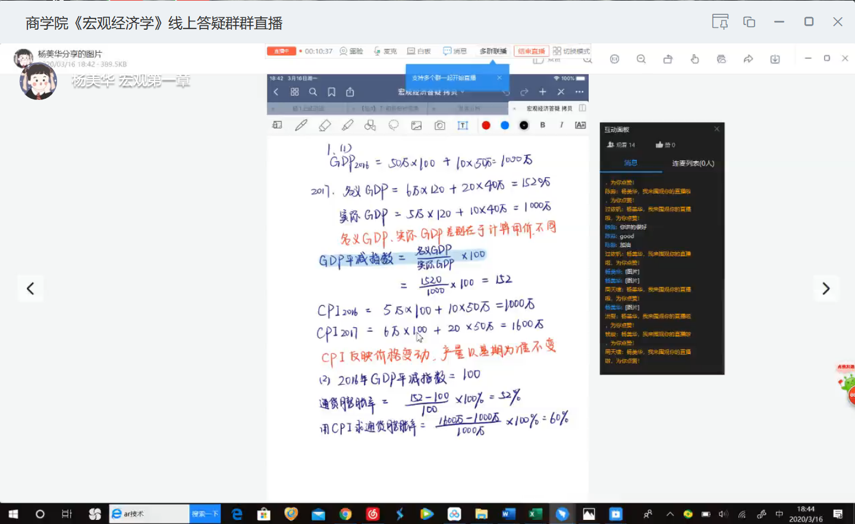855x524 pixels.
Task: Open the screen-cast icon in title bar
Action: pyautogui.click(x=720, y=22)
